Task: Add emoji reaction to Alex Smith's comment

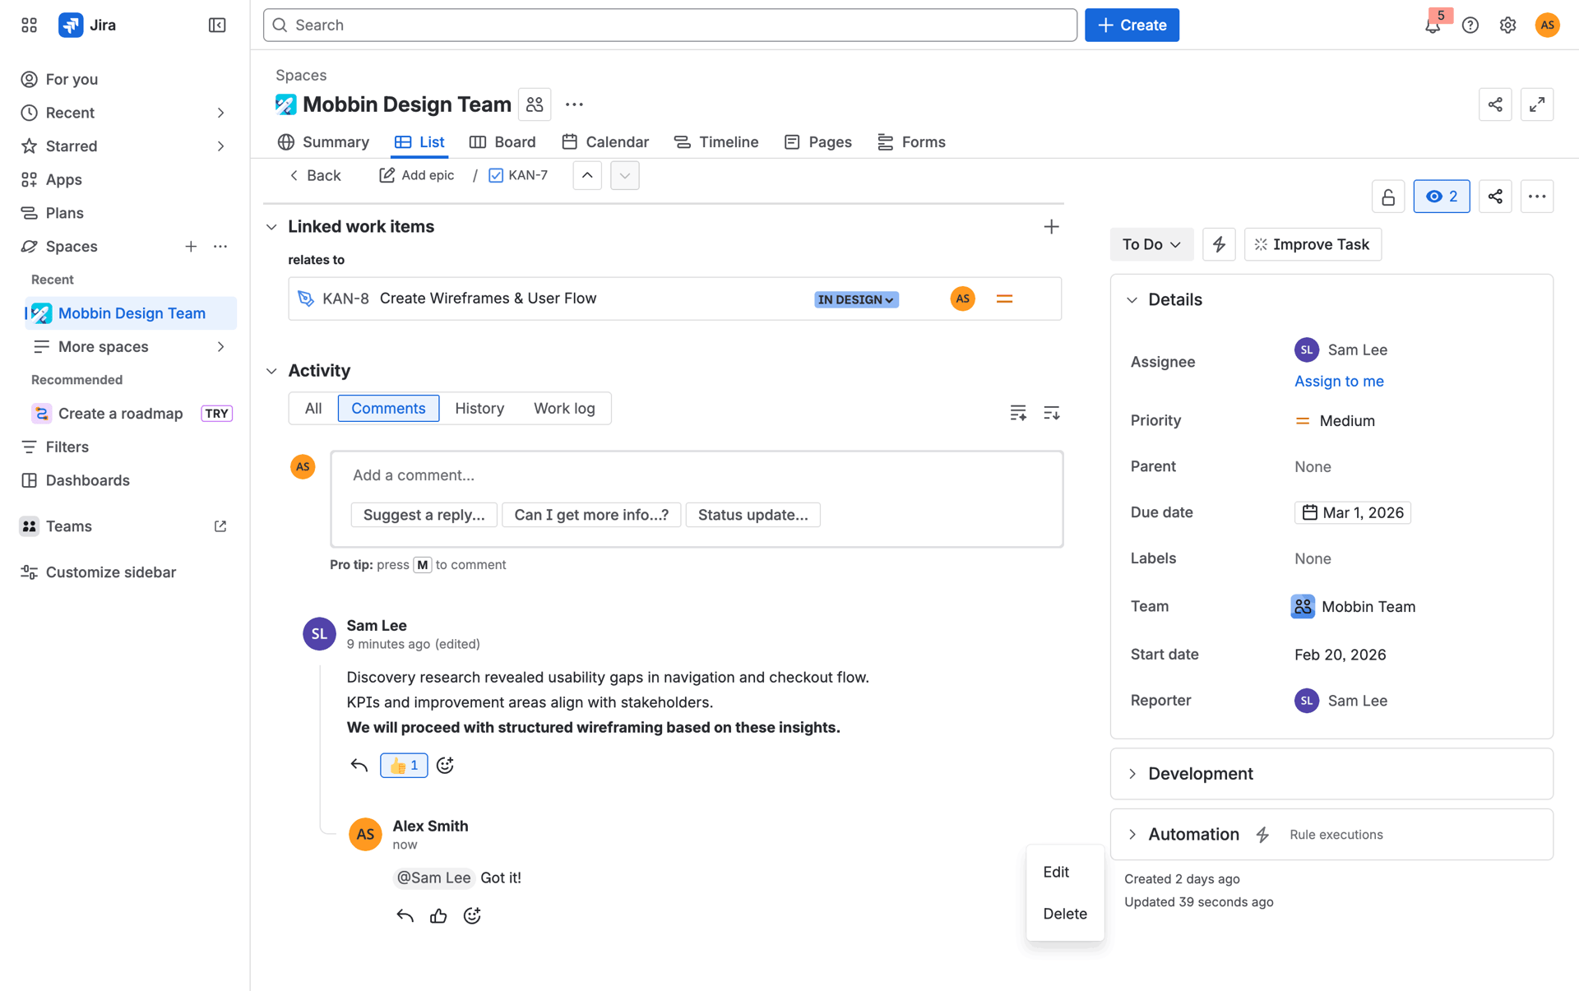Action: (x=472, y=916)
